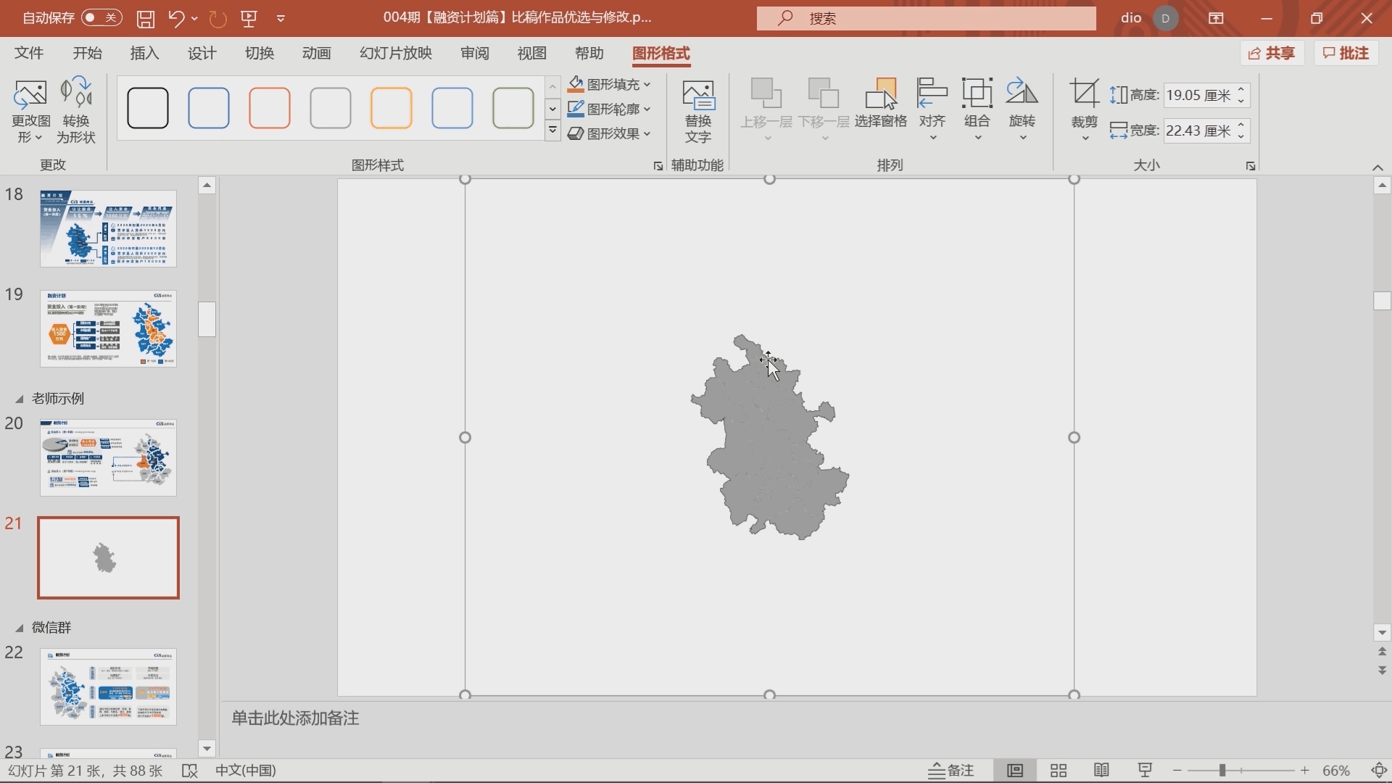Click Convert to Shape (转换为形状) icon
Screen dimensions: 1392x783
(x=76, y=111)
